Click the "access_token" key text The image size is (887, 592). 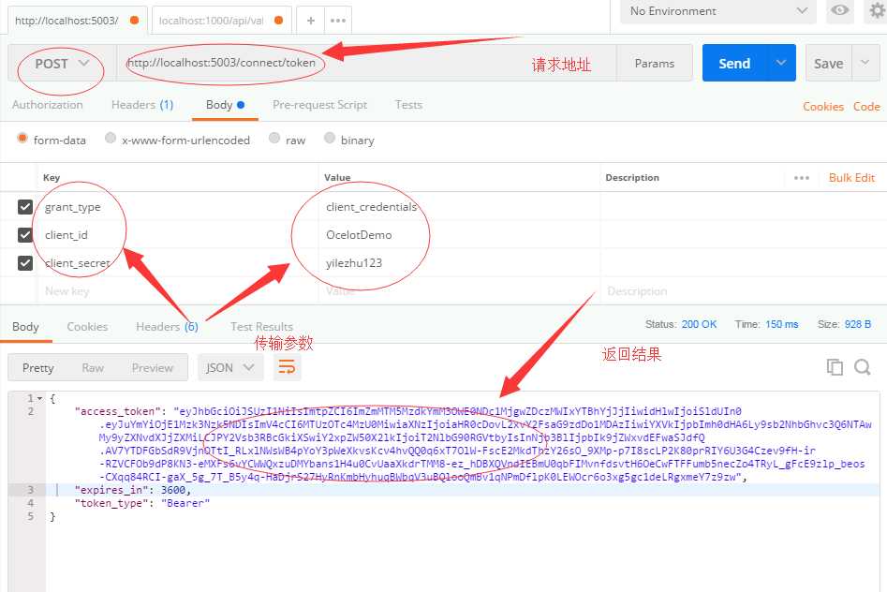[117, 411]
